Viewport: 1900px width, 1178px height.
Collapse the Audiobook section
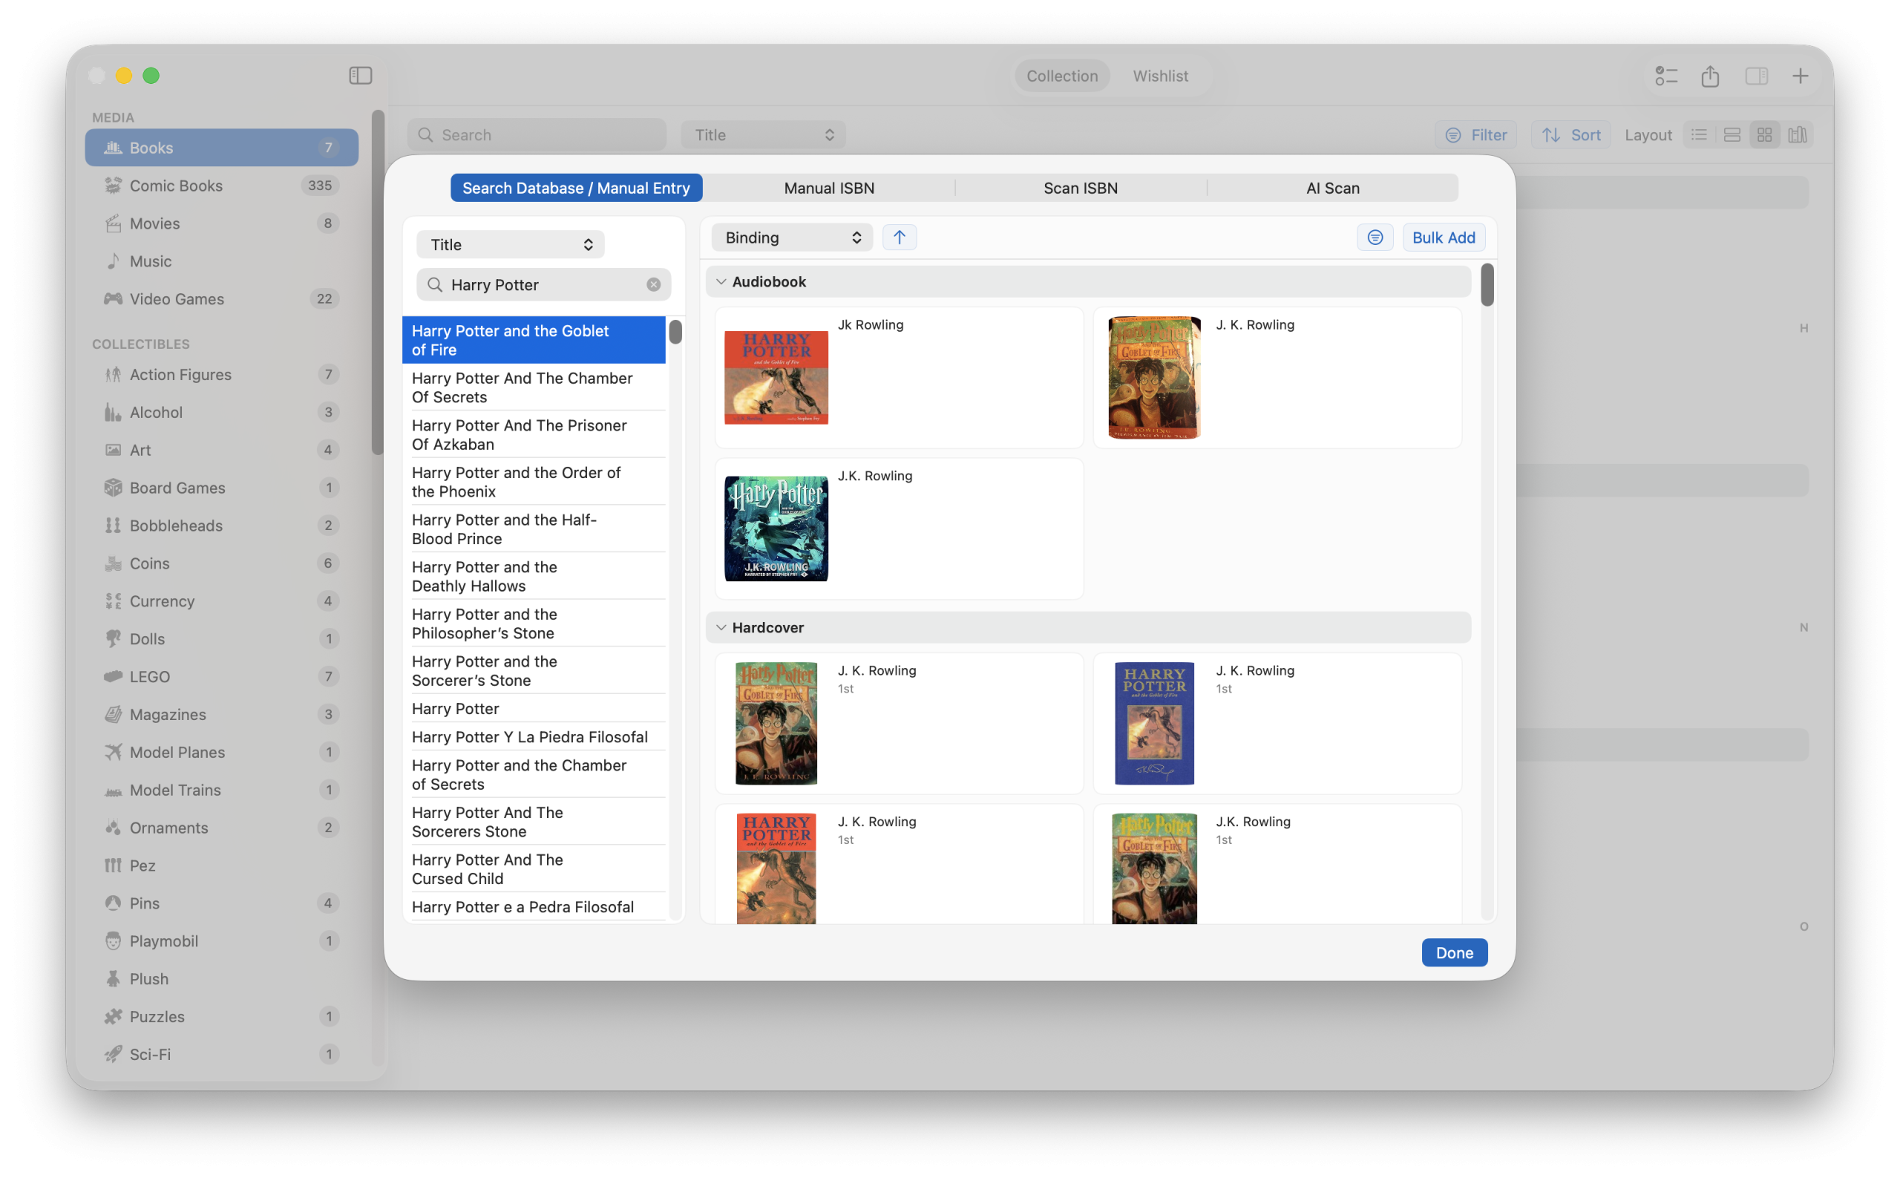point(721,281)
